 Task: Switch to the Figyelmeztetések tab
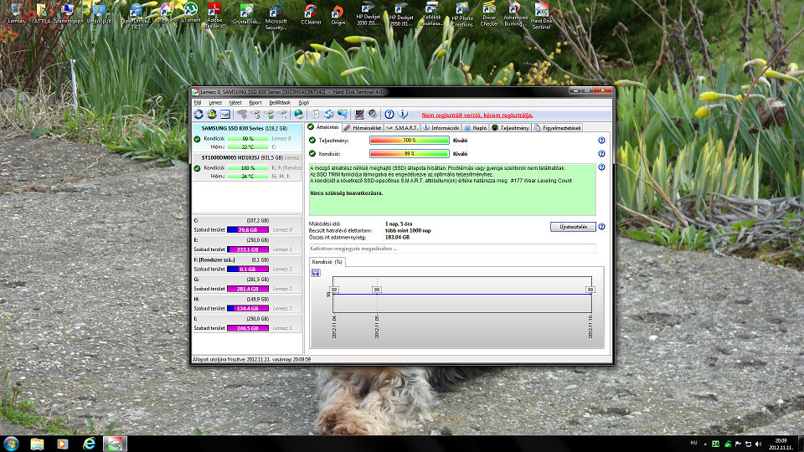click(x=558, y=127)
